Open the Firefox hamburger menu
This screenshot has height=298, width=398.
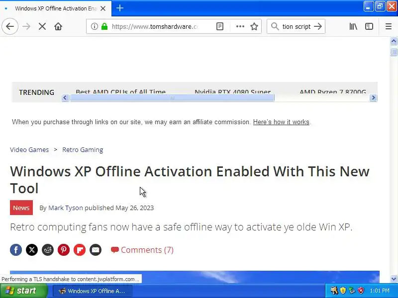(389, 26)
